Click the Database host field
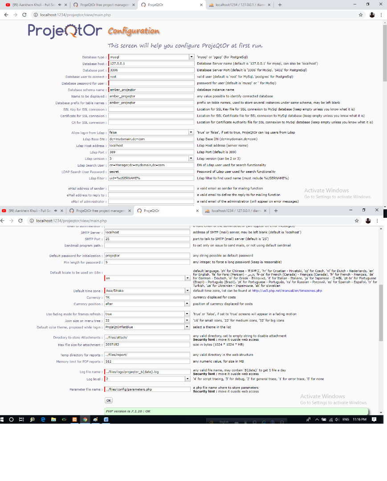The height and width of the screenshot is (481, 387). coord(151,64)
